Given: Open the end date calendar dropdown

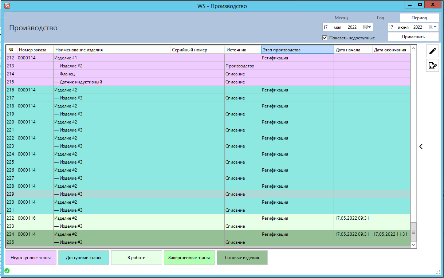Looking at the screenshot, I should (433, 27).
